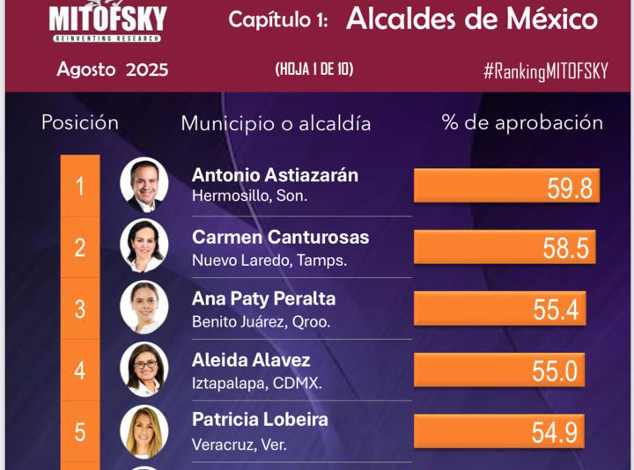Click the MITOFSKY logo

[107, 21]
